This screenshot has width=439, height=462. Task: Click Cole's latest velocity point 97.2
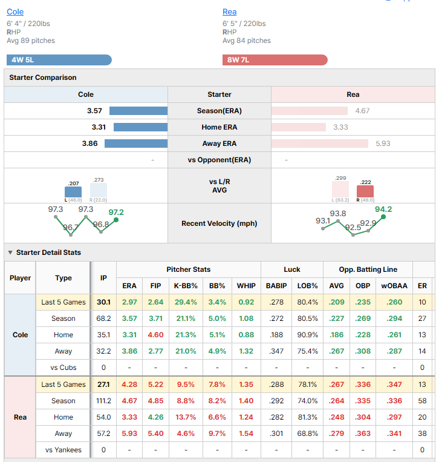pyautogui.click(x=116, y=220)
